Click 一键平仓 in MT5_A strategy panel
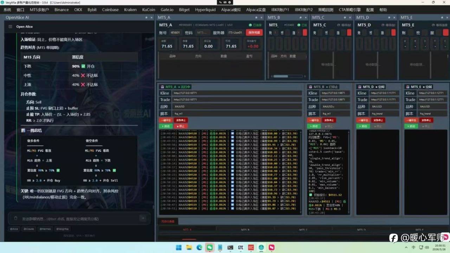Image resolution: width=450 pixels, height=253 pixels. (x=166, y=120)
